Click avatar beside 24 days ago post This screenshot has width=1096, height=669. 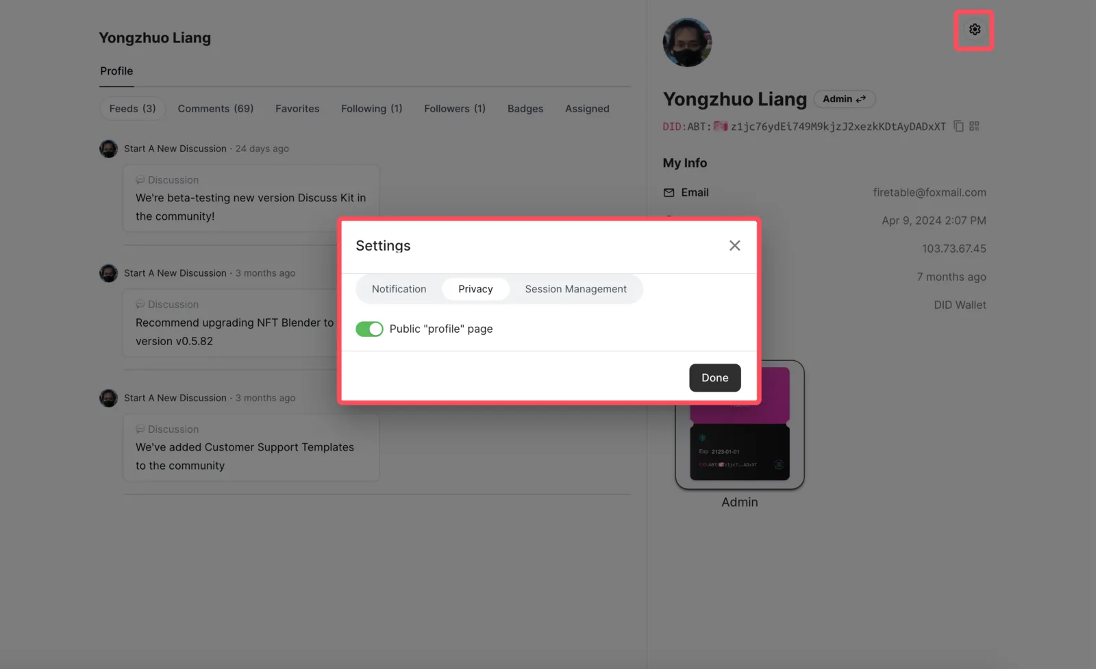(x=108, y=149)
